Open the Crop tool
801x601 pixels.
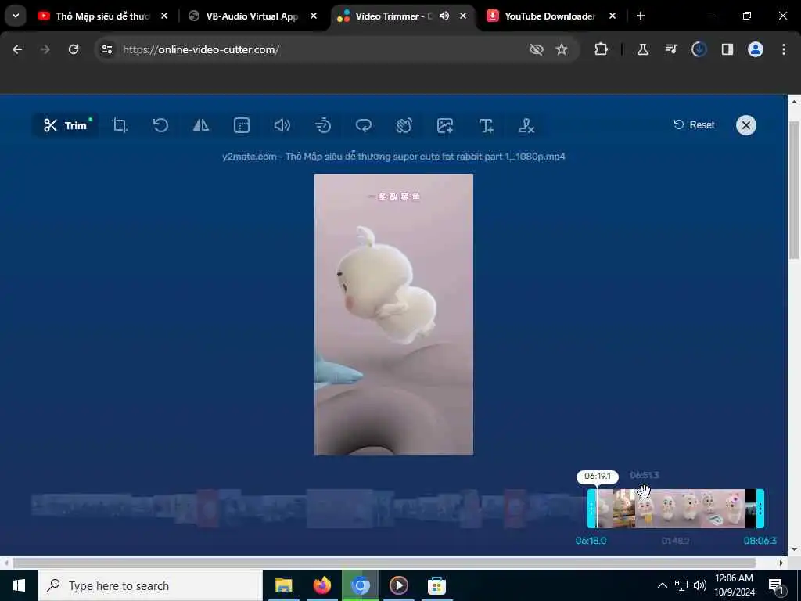[120, 125]
